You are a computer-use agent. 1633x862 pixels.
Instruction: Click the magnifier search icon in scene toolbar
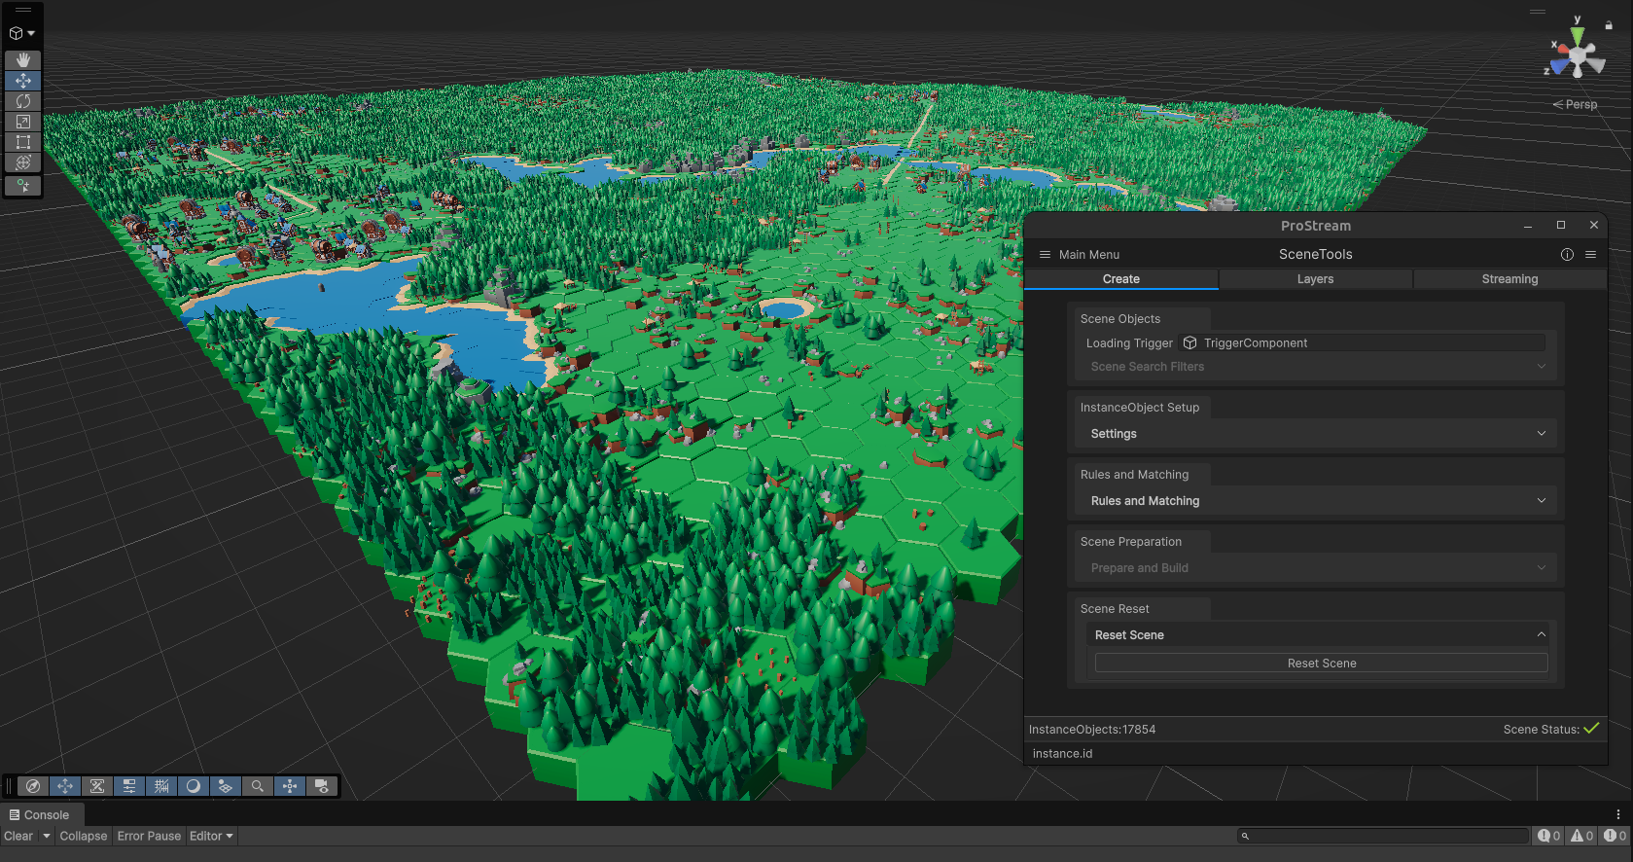pos(258,786)
